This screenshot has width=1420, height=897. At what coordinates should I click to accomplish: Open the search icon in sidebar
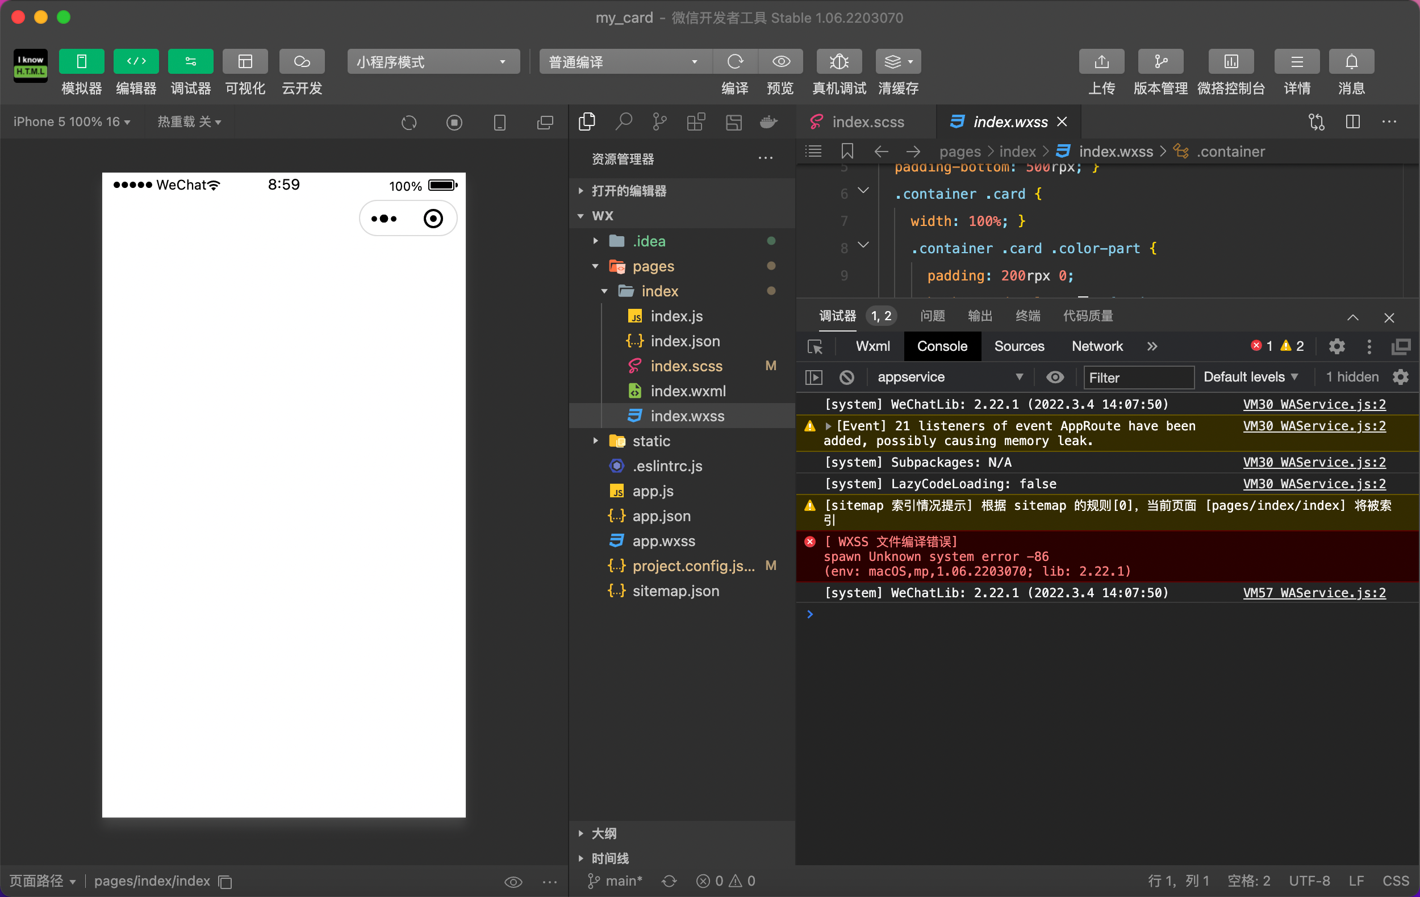click(623, 122)
